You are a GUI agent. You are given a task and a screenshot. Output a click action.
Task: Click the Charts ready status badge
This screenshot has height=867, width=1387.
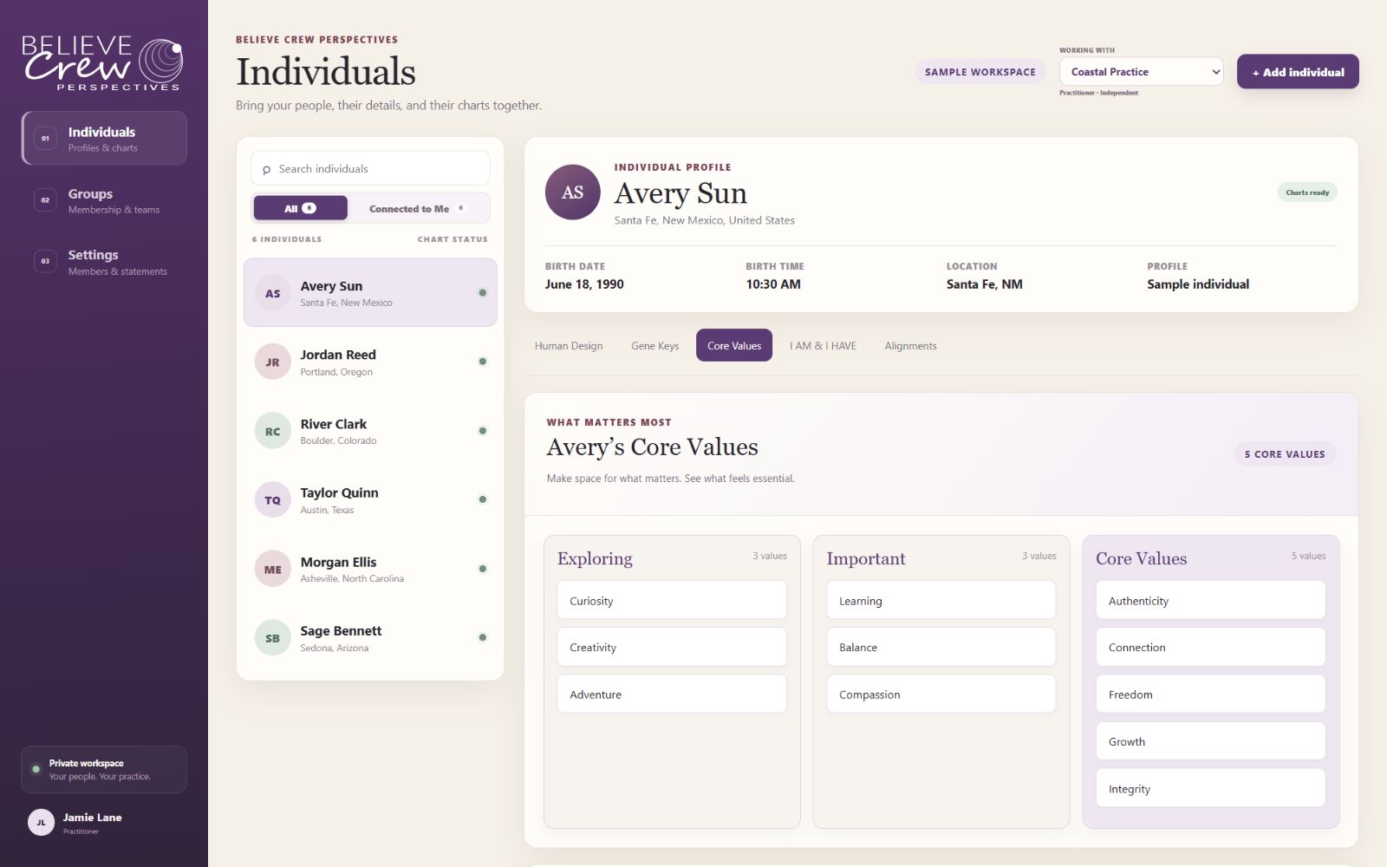pyautogui.click(x=1307, y=192)
